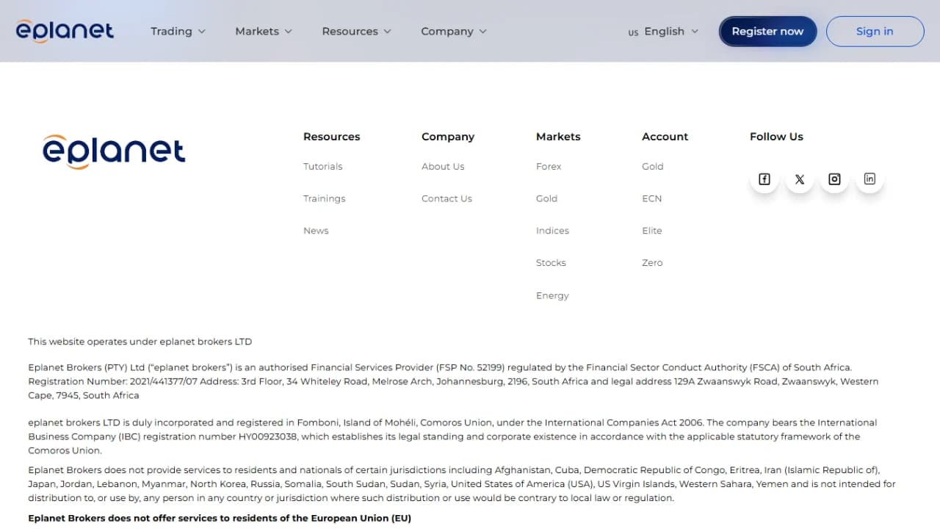The width and height of the screenshot is (940, 529).
Task: Open the News footer link
Action: point(316,231)
